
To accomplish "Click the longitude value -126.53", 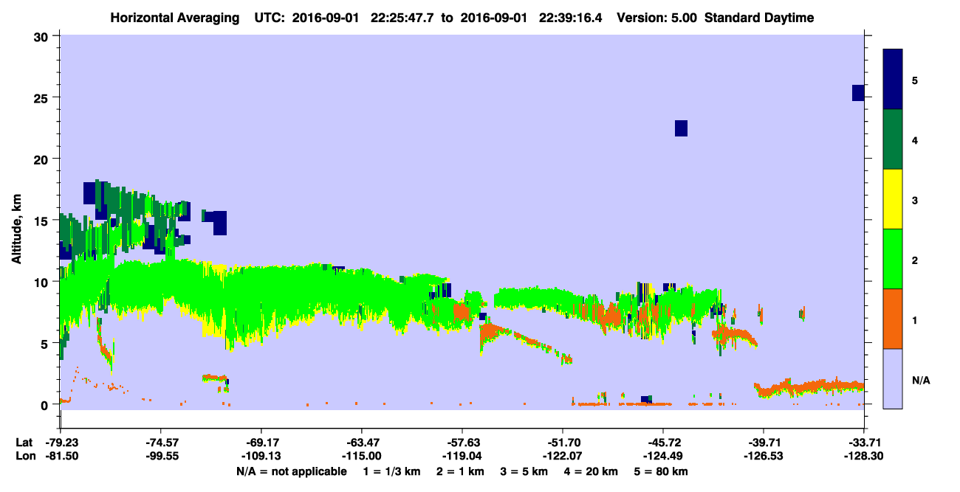I will [x=763, y=457].
